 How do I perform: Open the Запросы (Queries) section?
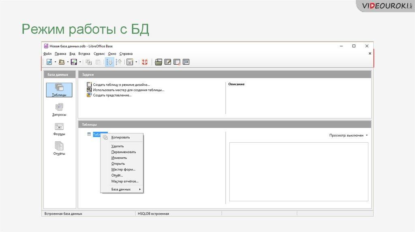click(x=59, y=109)
